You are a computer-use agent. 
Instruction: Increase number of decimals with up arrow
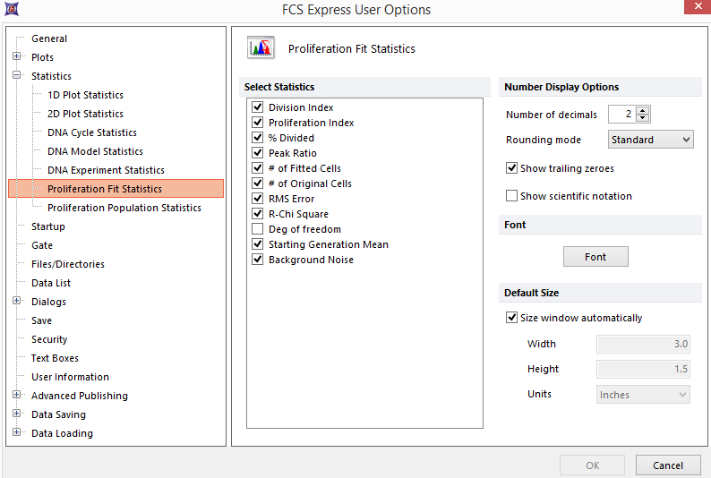pos(643,110)
